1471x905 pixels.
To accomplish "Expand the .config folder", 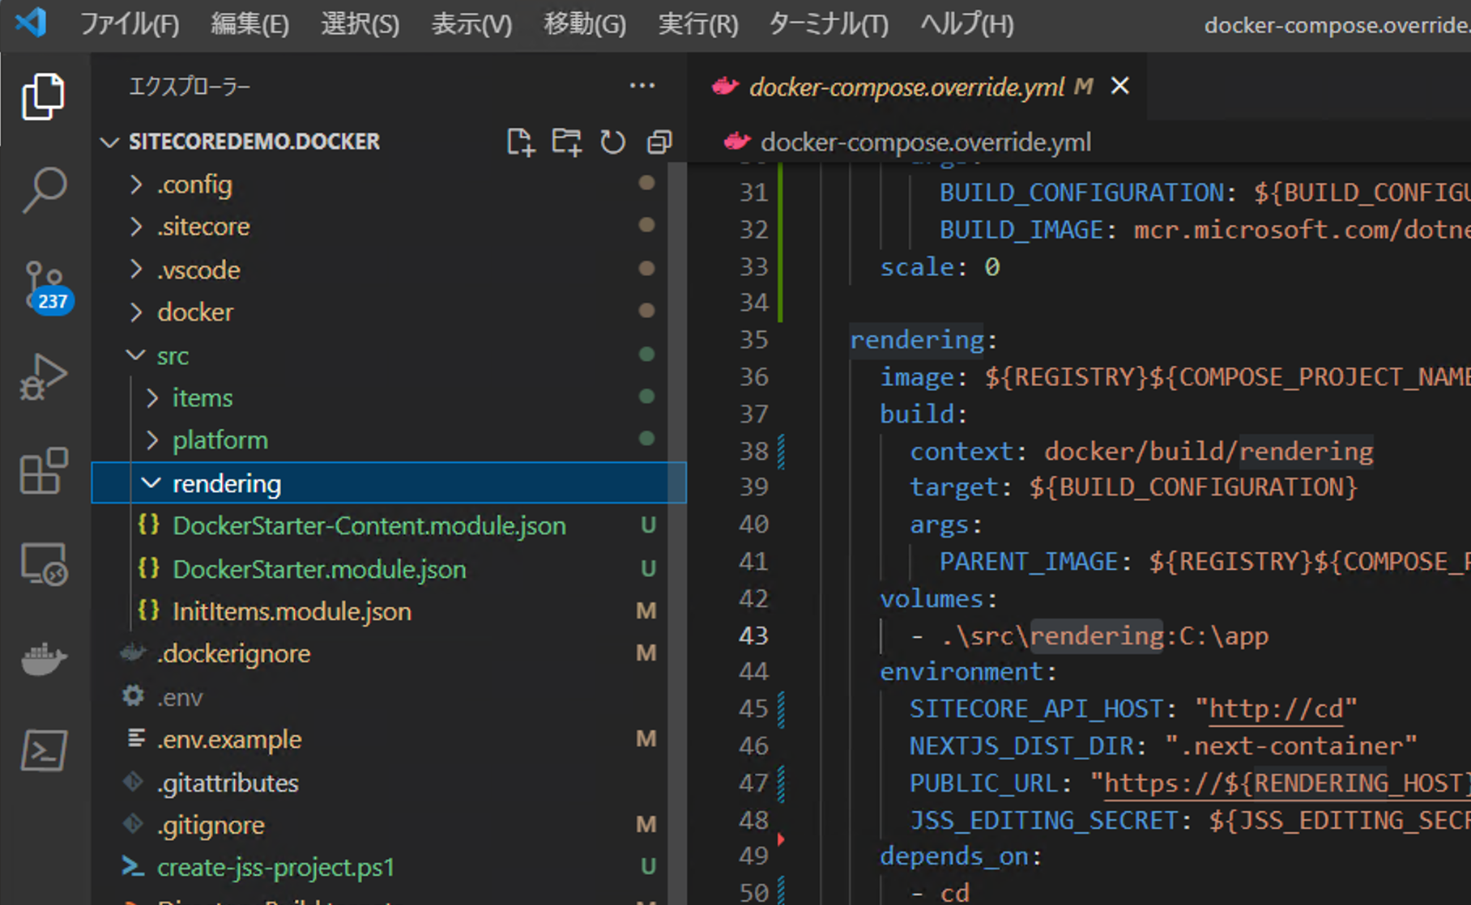I will [x=136, y=185].
